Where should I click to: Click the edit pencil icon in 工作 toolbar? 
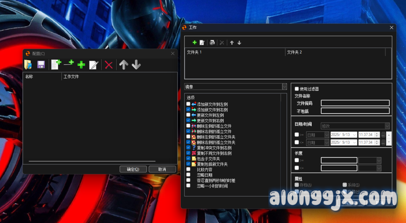[x=202, y=42]
